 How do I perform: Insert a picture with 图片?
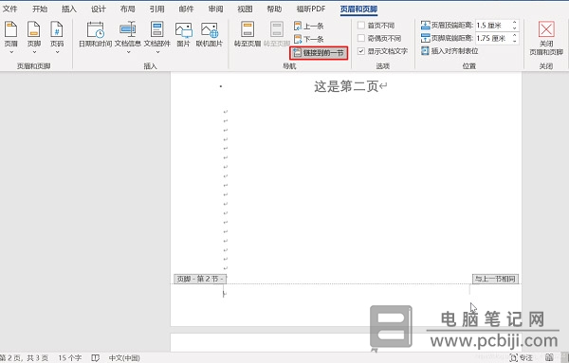tap(183, 34)
